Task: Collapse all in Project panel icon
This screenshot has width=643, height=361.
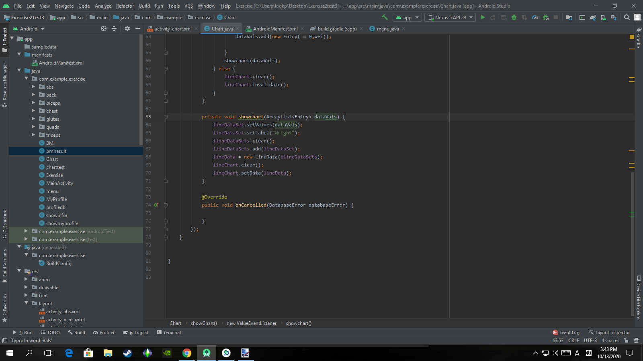Action: [x=114, y=28]
